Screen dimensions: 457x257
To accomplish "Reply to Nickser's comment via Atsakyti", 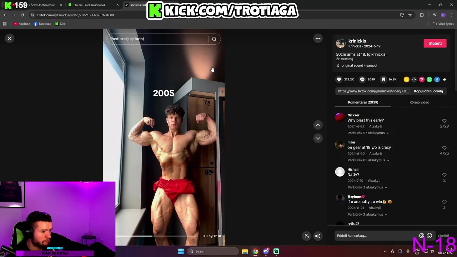I will (x=376, y=126).
